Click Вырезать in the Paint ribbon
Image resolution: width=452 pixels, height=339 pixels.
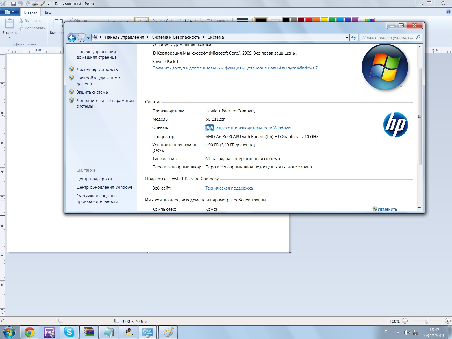(x=30, y=21)
